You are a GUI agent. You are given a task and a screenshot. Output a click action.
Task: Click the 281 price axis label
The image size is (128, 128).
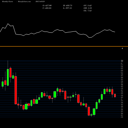pyautogui.click(x=122, y=112)
